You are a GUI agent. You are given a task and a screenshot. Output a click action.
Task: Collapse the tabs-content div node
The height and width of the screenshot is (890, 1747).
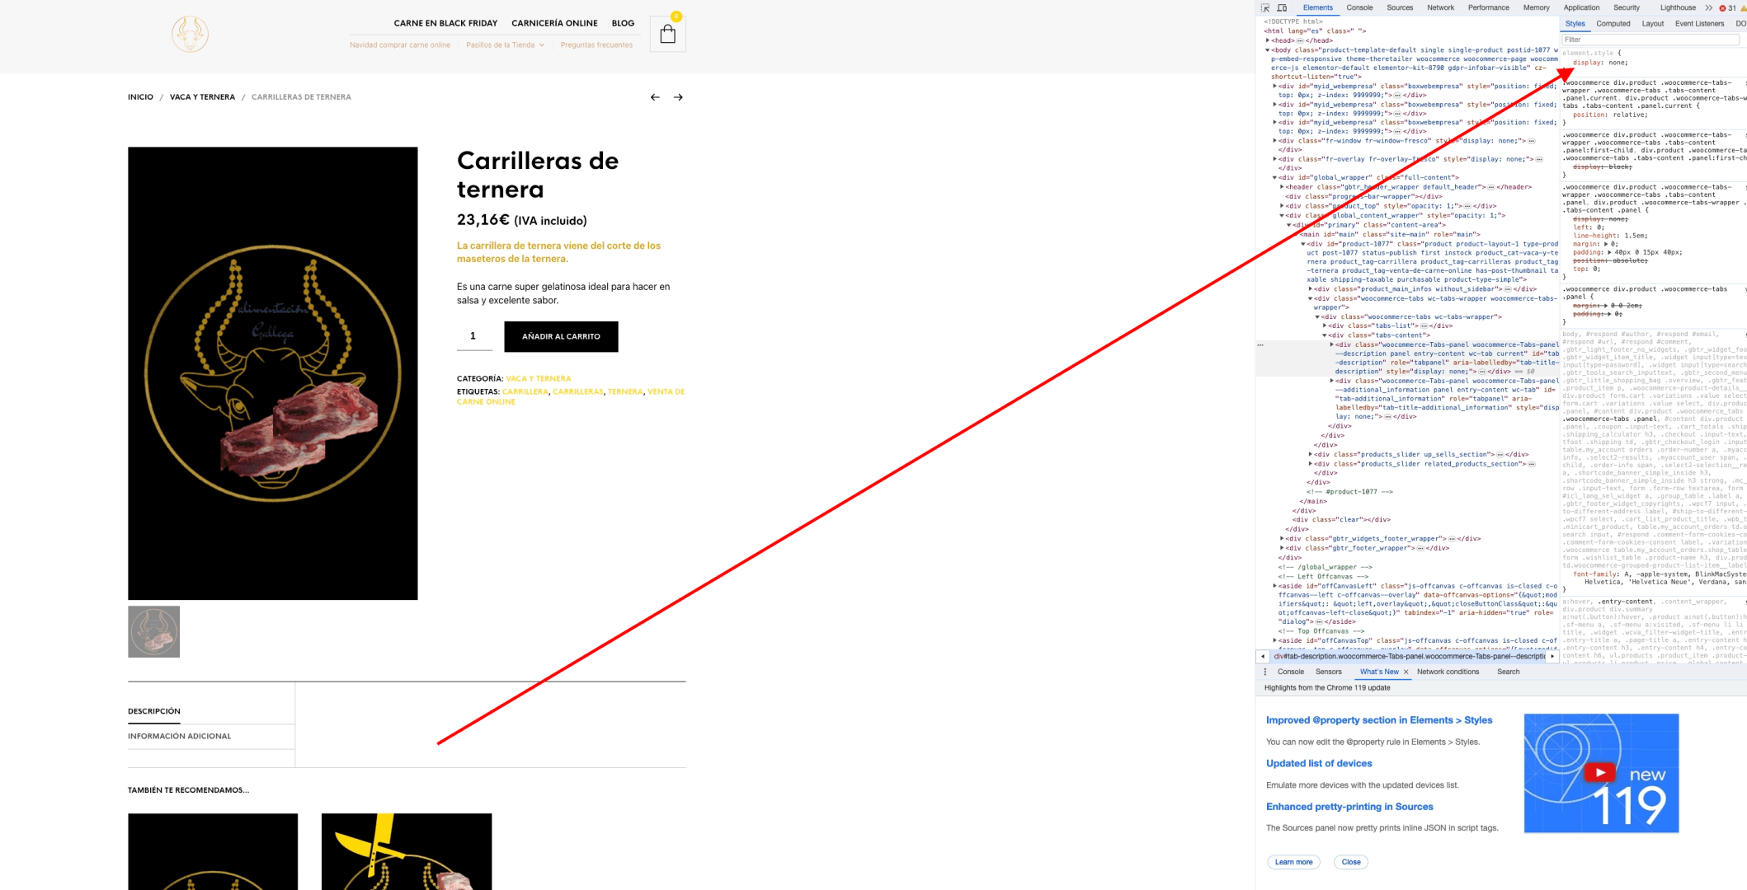pos(1325,335)
